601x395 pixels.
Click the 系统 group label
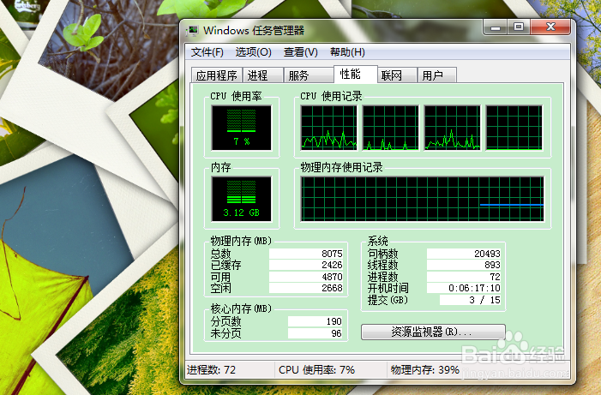(x=378, y=241)
